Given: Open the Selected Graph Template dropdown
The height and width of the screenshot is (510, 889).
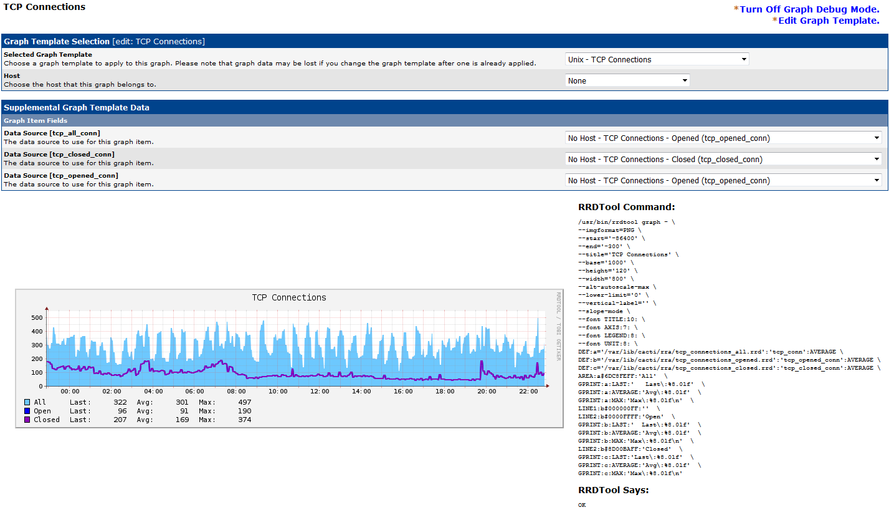Looking at the screenshot, I should coord(657,59).
